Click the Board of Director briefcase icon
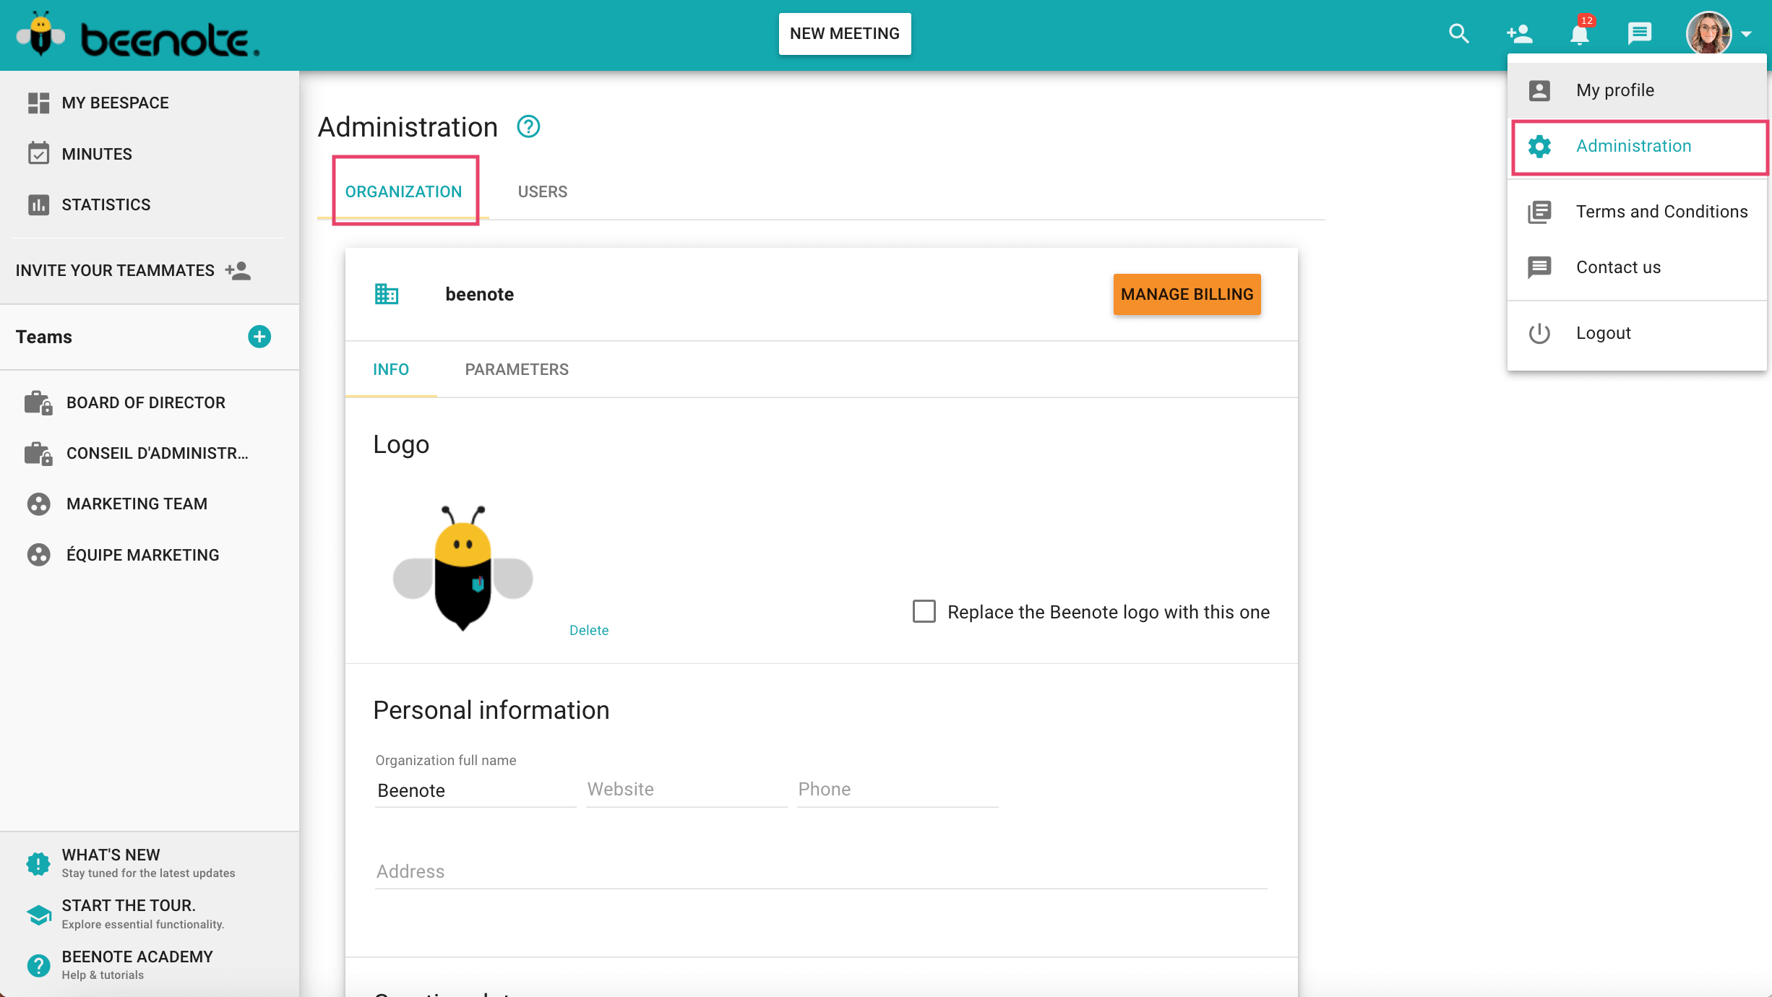Screen dimensions: 1772x997 point(38,402)
